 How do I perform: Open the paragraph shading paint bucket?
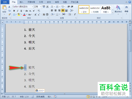click(x=52, y=14)
